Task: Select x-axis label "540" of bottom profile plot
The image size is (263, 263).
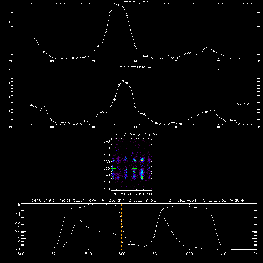Action: 88,254
